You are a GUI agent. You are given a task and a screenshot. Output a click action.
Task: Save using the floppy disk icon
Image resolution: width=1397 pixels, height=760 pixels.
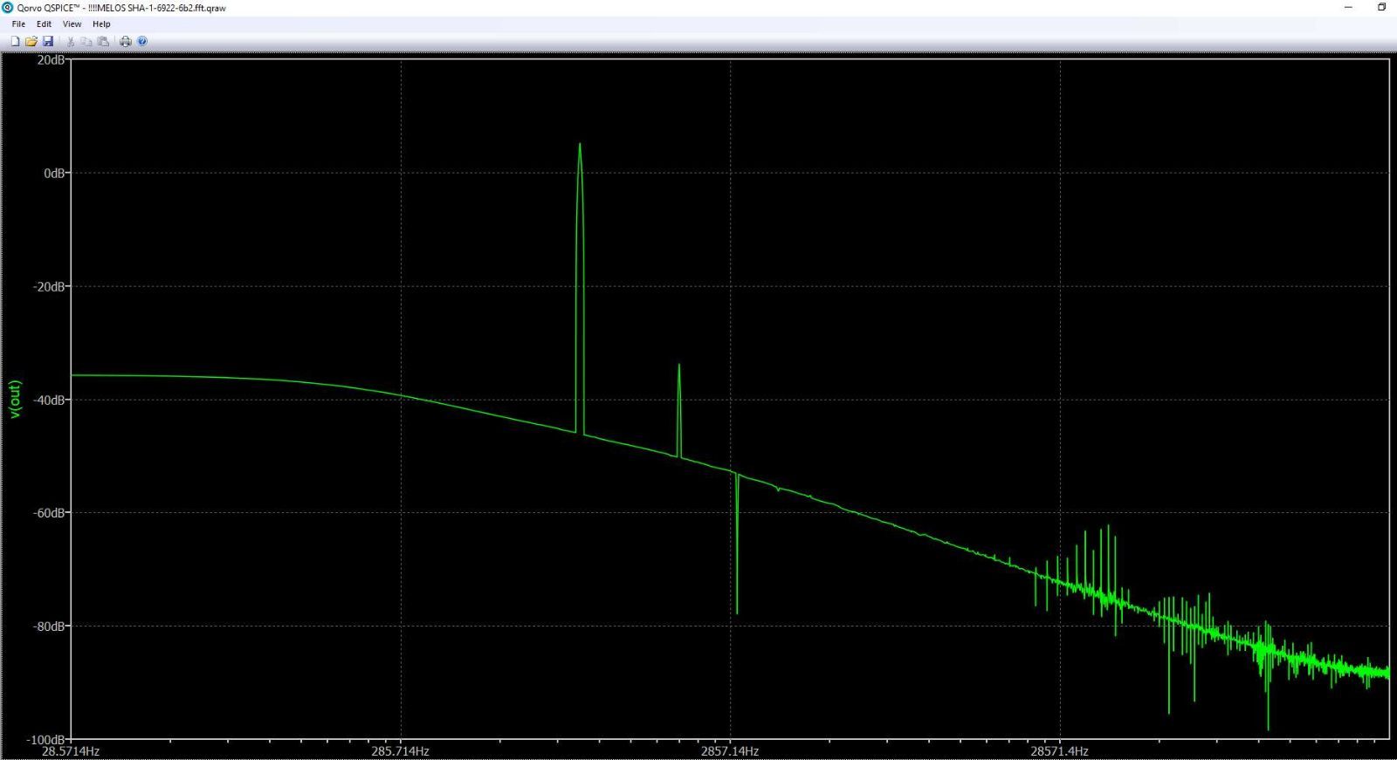pos(48,41)
